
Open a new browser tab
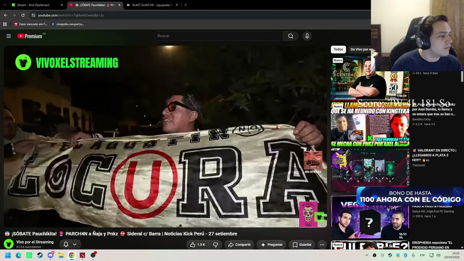click(186, 5)
